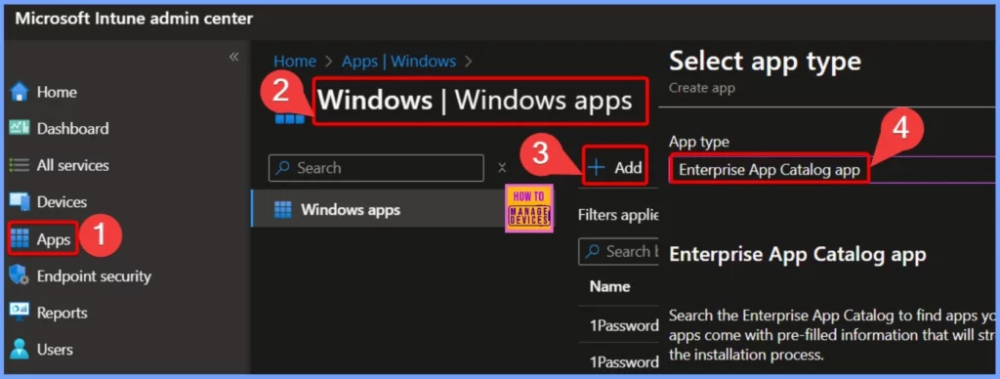Click the Home house icon in sidebar
The height and width of the screenshot is (379, 1000).
[x=20, y=92]
